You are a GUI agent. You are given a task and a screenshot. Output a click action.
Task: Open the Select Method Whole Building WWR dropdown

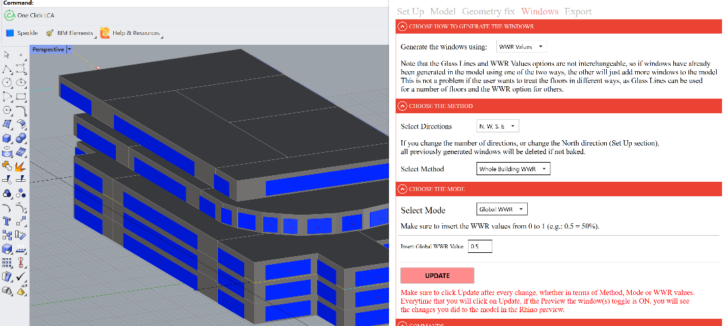513,169
